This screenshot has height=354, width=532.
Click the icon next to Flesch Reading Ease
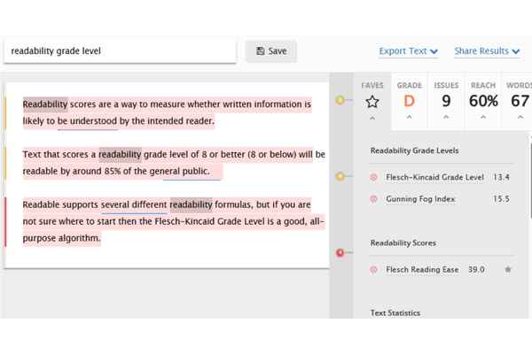coord(373,270)
